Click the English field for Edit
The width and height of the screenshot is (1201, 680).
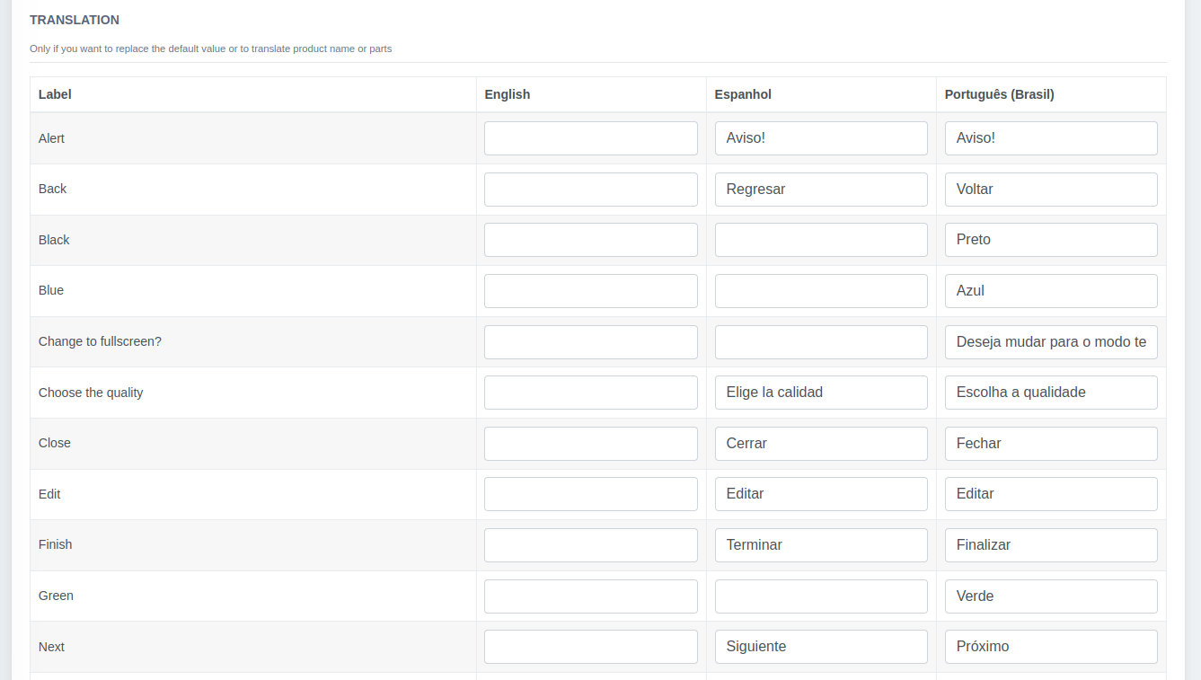pyautogui.click(x=590, y=494)
